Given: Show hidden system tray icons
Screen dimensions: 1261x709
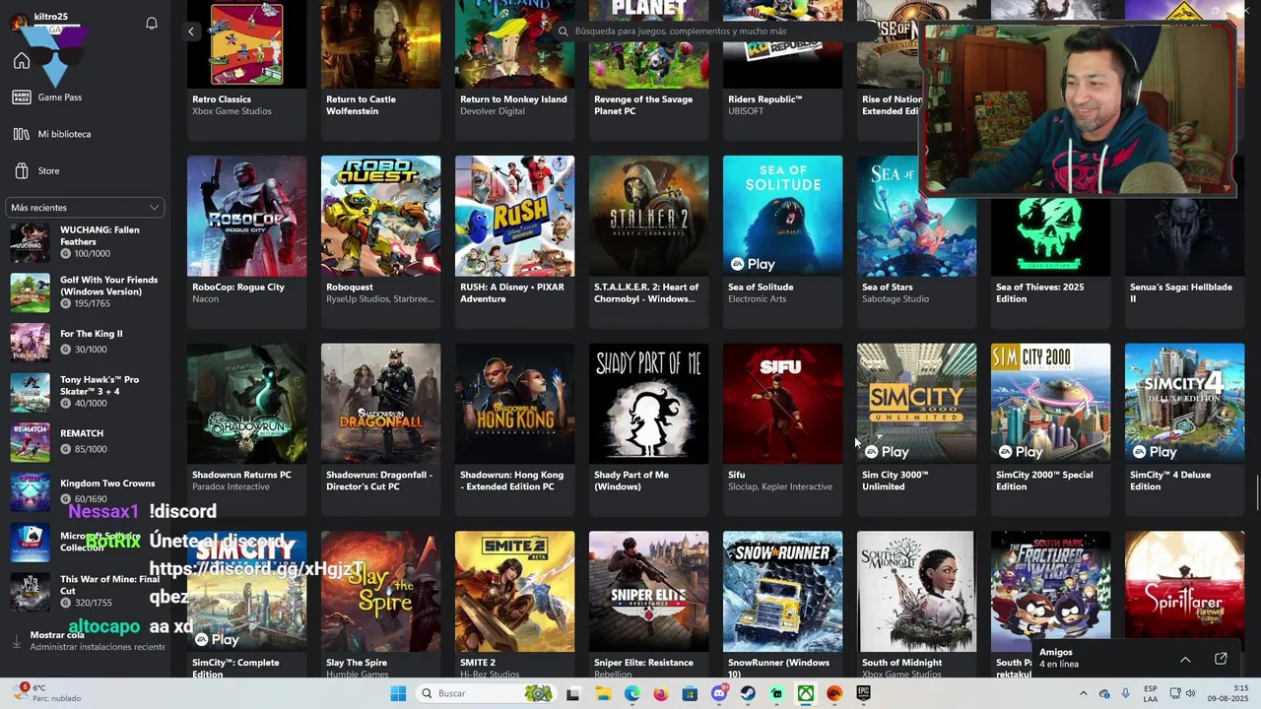Looking at the screenshot, I should pyautogui.click(x=1083, y=694).
